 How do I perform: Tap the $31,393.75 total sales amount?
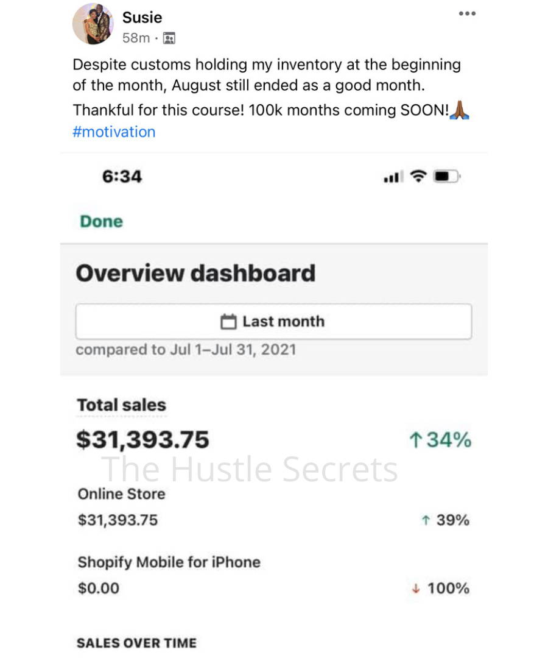pyautogui.click(x=142, y=439)
